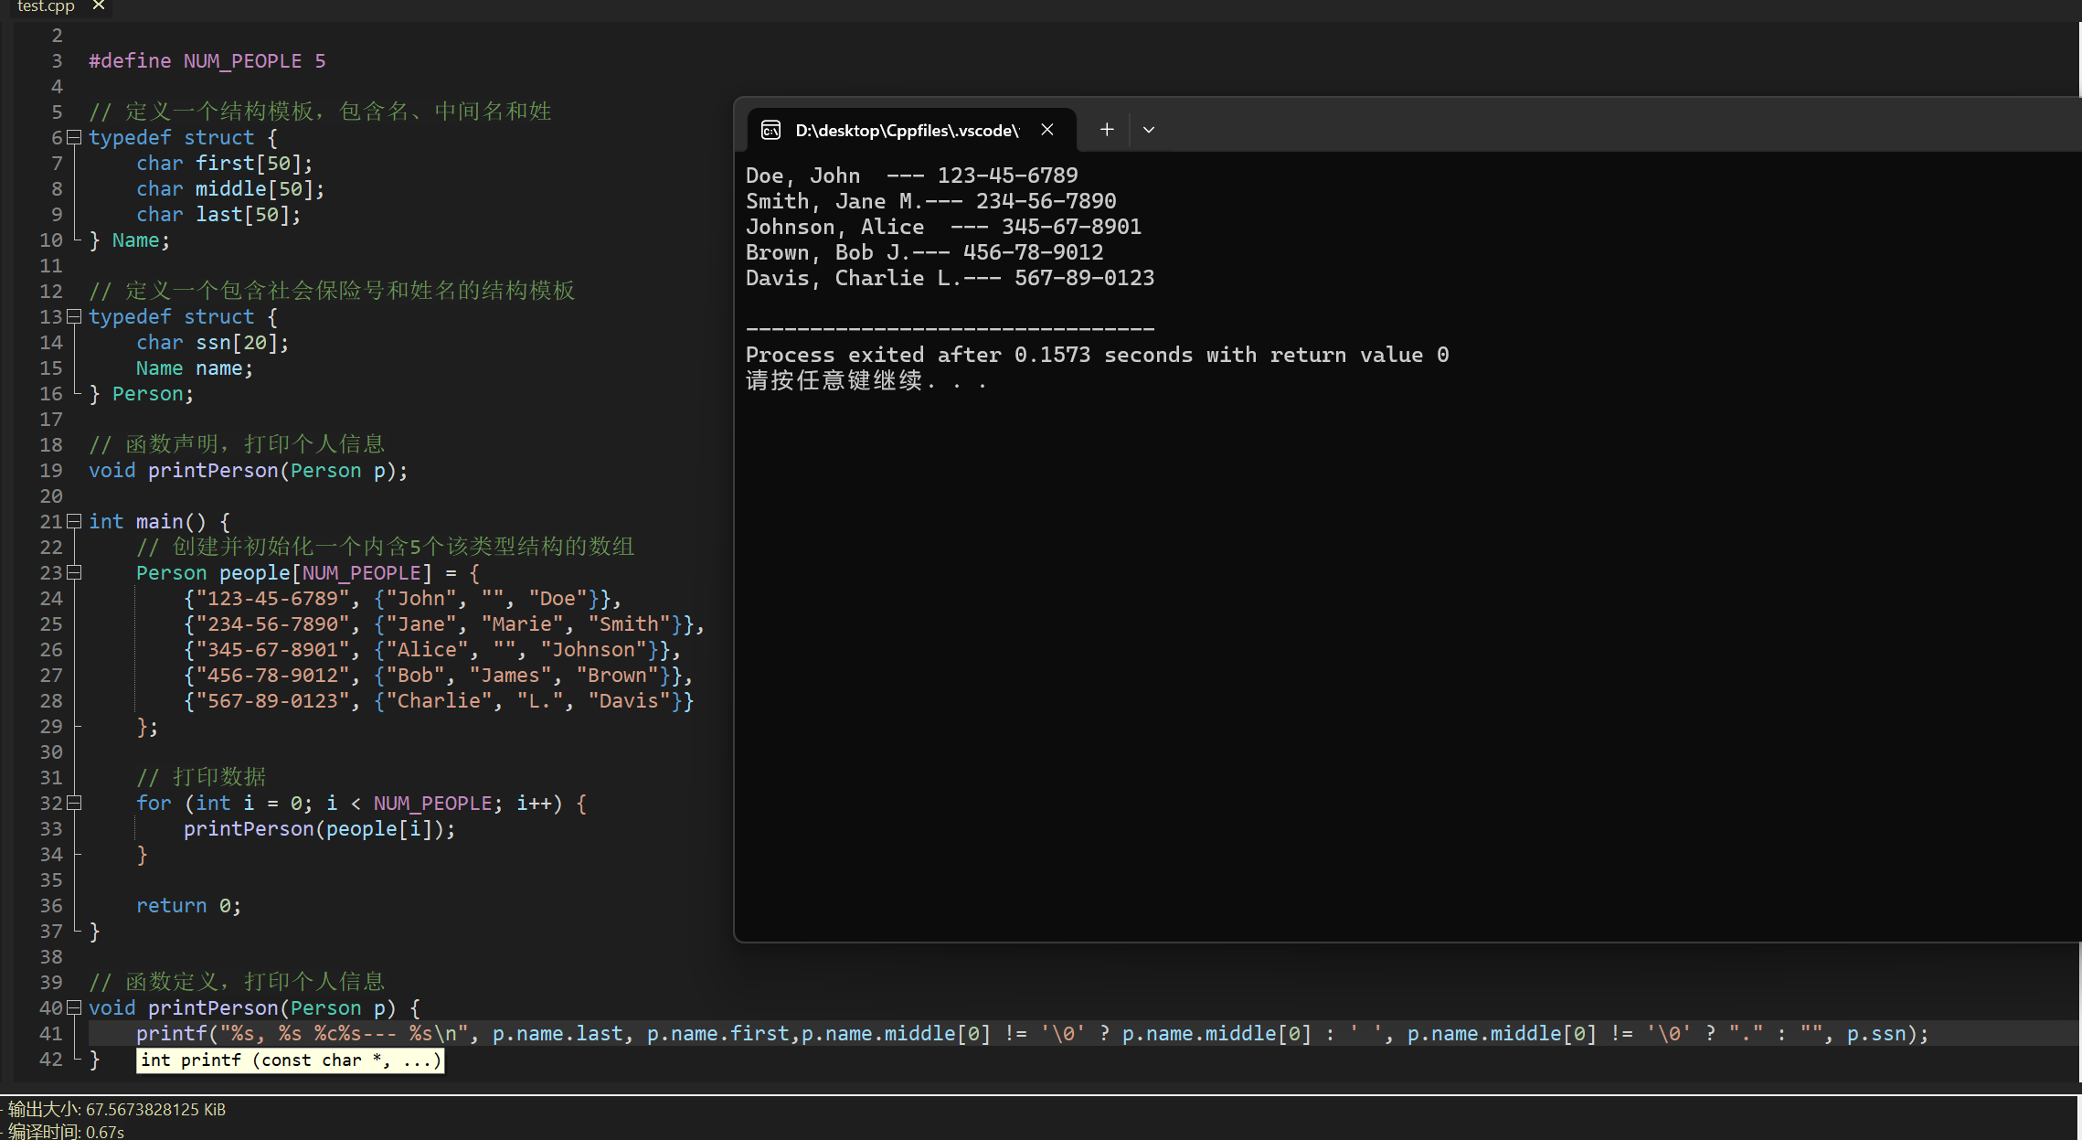Click the comment on line 39
This screenshot has height=1140, width=2082.
pyautogui.click(x=237, y=982)
